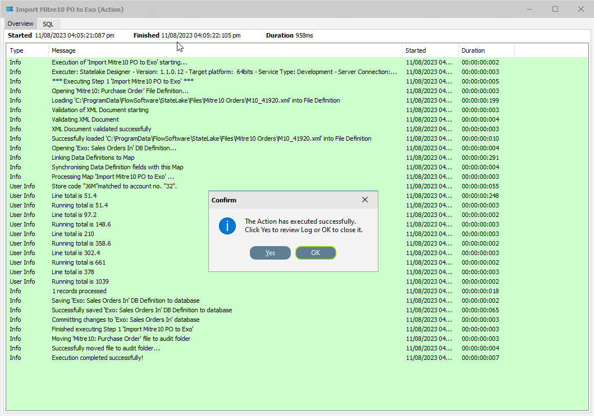Click the Message column header
Image resolution: width=594 pixels, height=416 pixels.
point(225,50)
